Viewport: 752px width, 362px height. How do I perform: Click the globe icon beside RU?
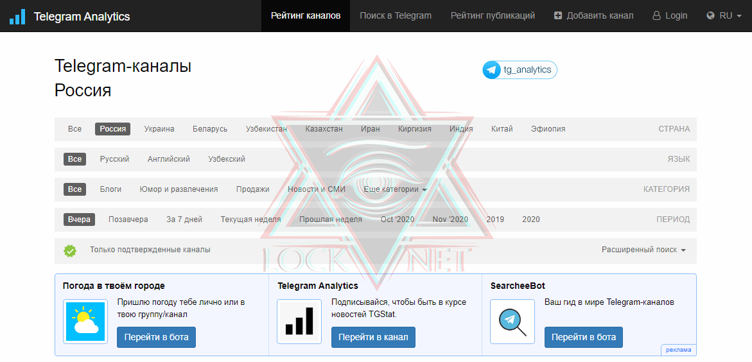[711, 16]
